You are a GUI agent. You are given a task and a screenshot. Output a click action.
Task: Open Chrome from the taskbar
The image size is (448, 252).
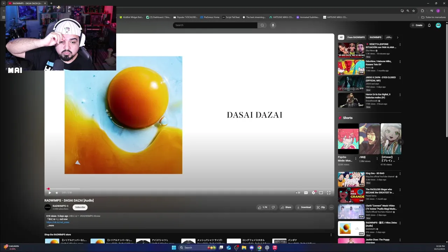[259, 247]
